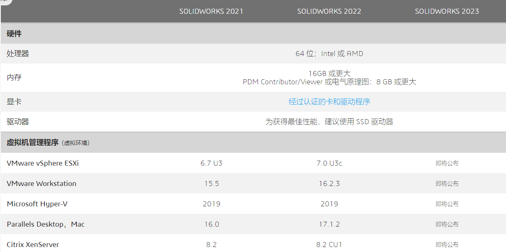
Task: Select the 17.1.2 version cell
Action: (329, 224)
